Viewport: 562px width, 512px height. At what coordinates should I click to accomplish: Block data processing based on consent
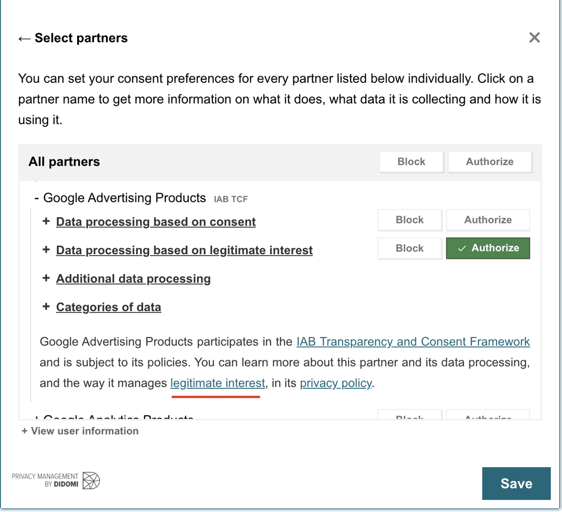pyautogui.click(x=409, y=220)
